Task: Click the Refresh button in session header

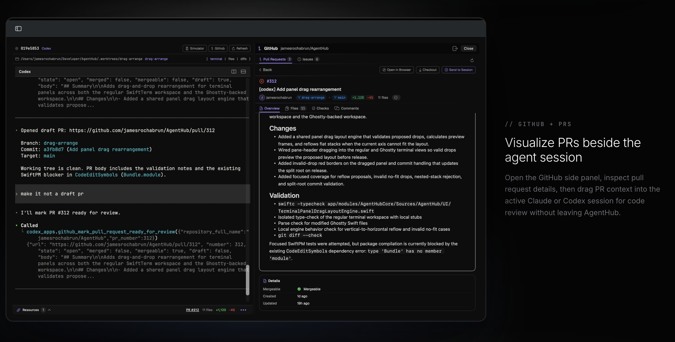Action: tap(240, 49)
